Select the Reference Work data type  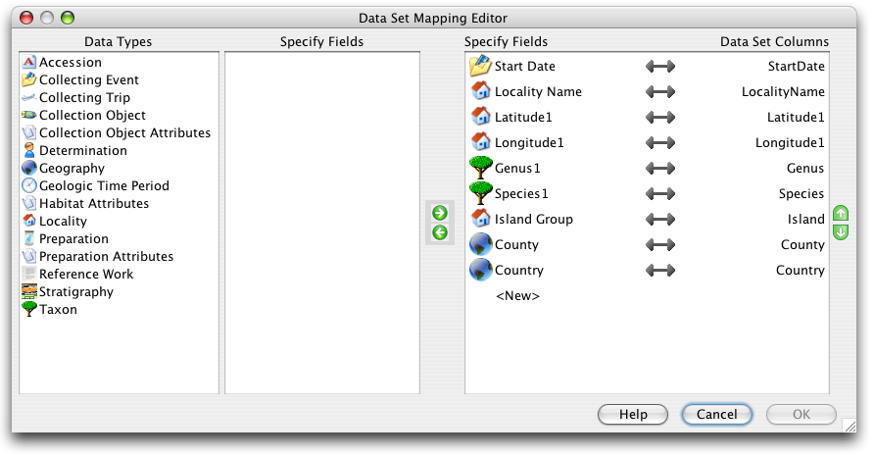pos(86,274)
